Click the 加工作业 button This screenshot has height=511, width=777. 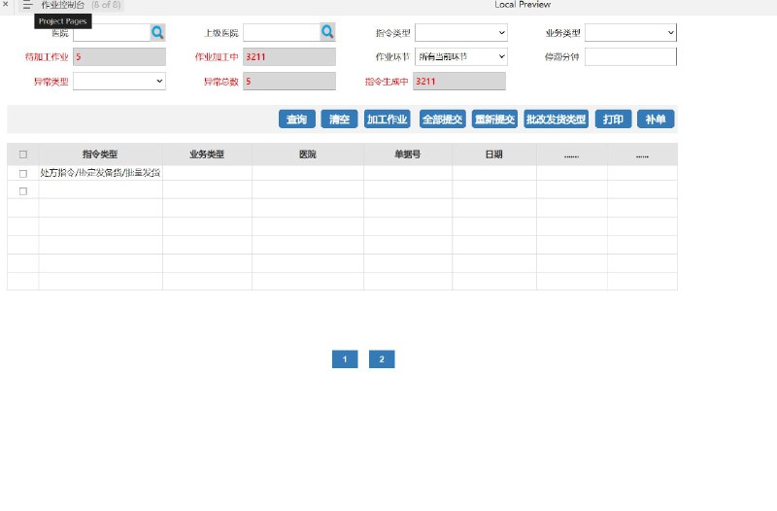(387, 119)
